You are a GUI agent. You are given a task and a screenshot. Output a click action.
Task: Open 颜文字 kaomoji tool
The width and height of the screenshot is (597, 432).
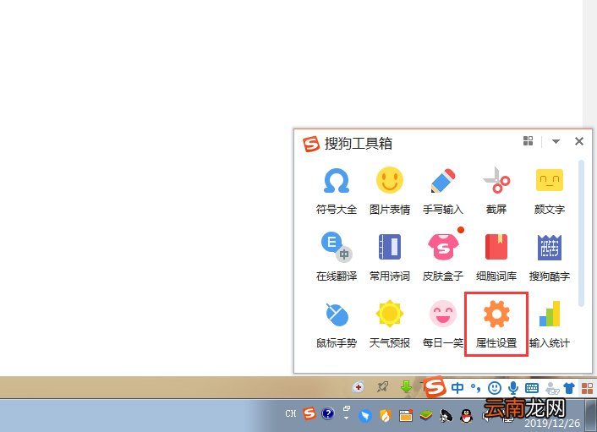(x=550, y=190)
